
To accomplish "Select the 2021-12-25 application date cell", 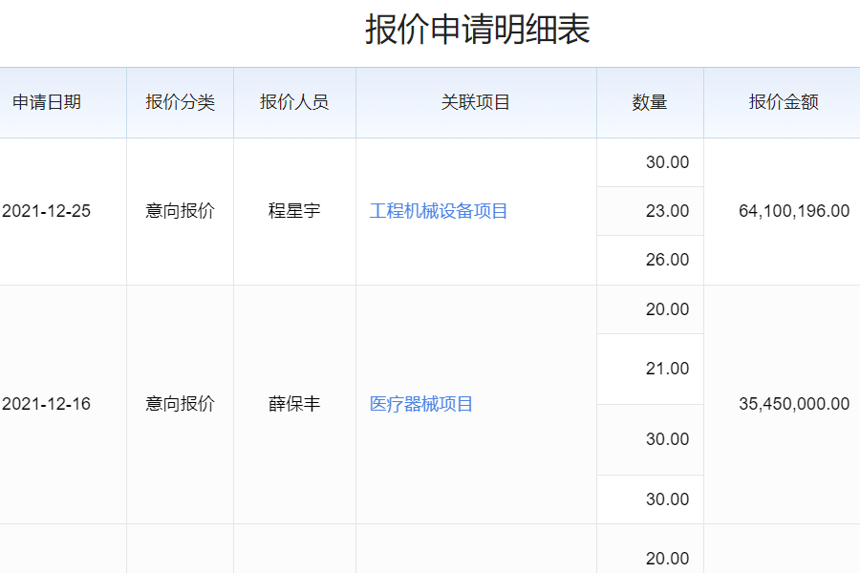I will (47, 211).
